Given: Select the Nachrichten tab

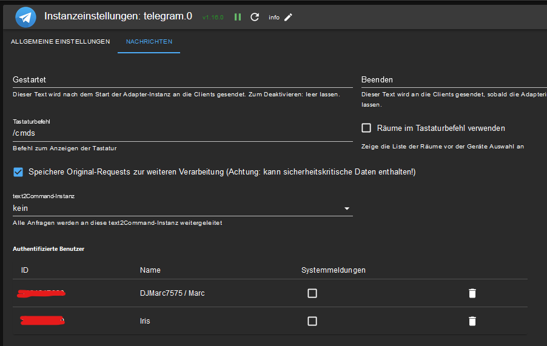Looking at the screenshot, I should 149,42.
